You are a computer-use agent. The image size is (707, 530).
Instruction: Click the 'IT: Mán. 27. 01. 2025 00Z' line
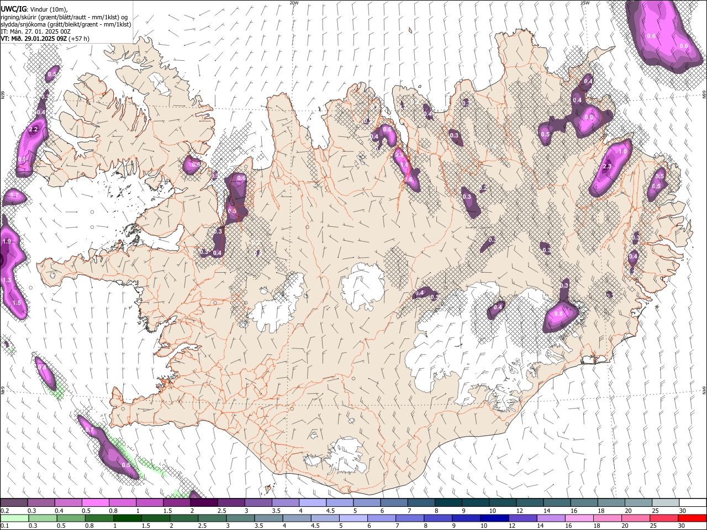tap(35, 31)
